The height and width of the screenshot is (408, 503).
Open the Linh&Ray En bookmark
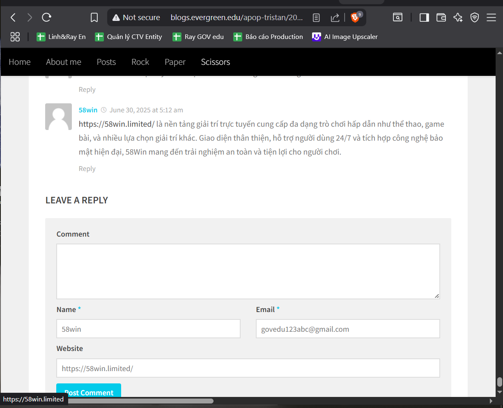coord(61,37)
